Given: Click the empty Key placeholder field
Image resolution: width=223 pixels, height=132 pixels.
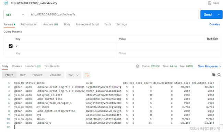Looking at the screenshot, I should click(x=66, y=54).
